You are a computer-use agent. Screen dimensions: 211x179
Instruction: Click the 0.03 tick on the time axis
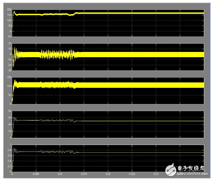tap(156, 174)
